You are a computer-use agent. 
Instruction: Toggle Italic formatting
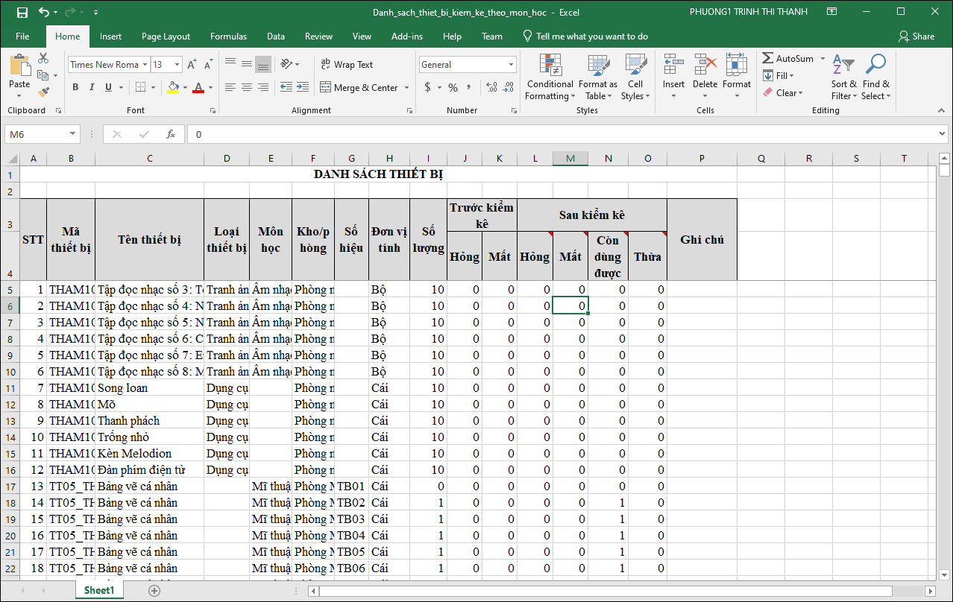92,88
